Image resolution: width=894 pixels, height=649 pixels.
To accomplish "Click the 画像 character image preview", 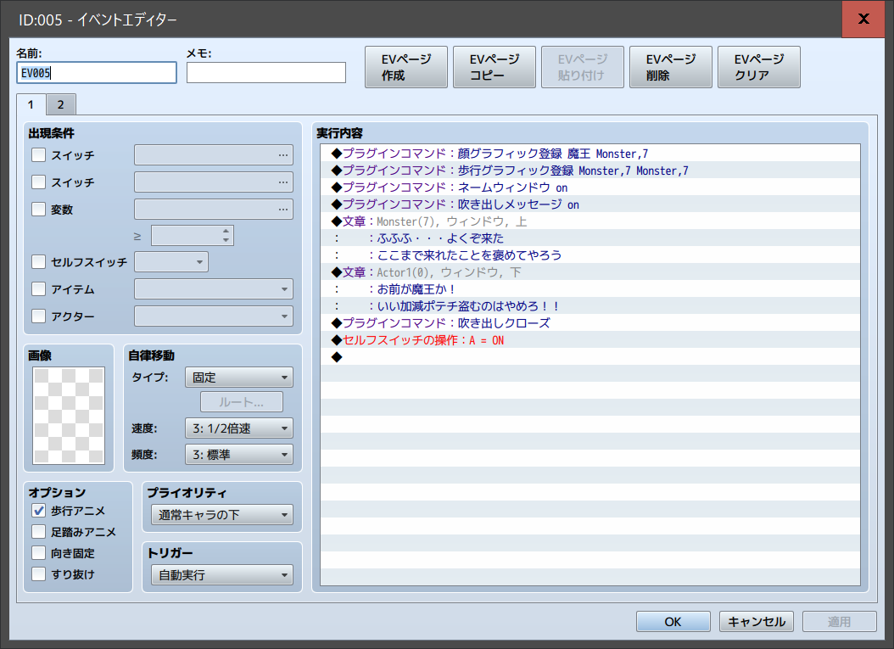I will [x=69, y=415].
